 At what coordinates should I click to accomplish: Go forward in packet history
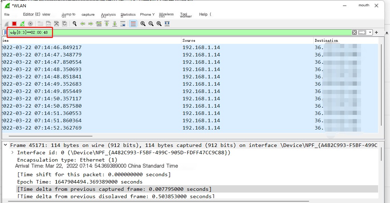click(91, 24)
